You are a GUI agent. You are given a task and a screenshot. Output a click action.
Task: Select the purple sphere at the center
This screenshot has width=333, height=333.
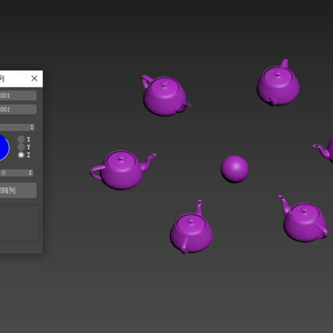[234, 169]
